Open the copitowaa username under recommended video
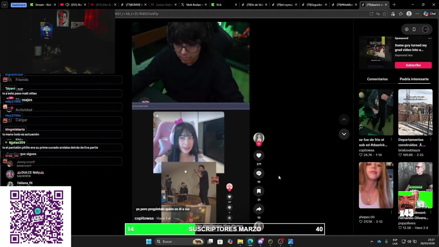Viewport: 439px width, 247px height. 367,150
